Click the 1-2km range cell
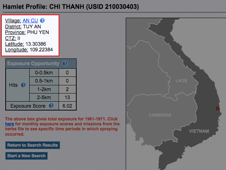 point(44,89)
